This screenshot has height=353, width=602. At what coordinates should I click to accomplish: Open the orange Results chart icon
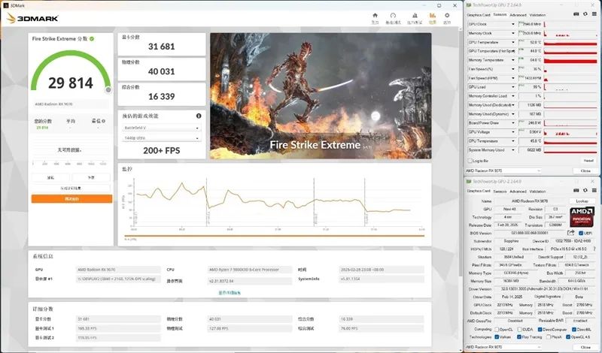pyautogui.click(x=432, y=16)
